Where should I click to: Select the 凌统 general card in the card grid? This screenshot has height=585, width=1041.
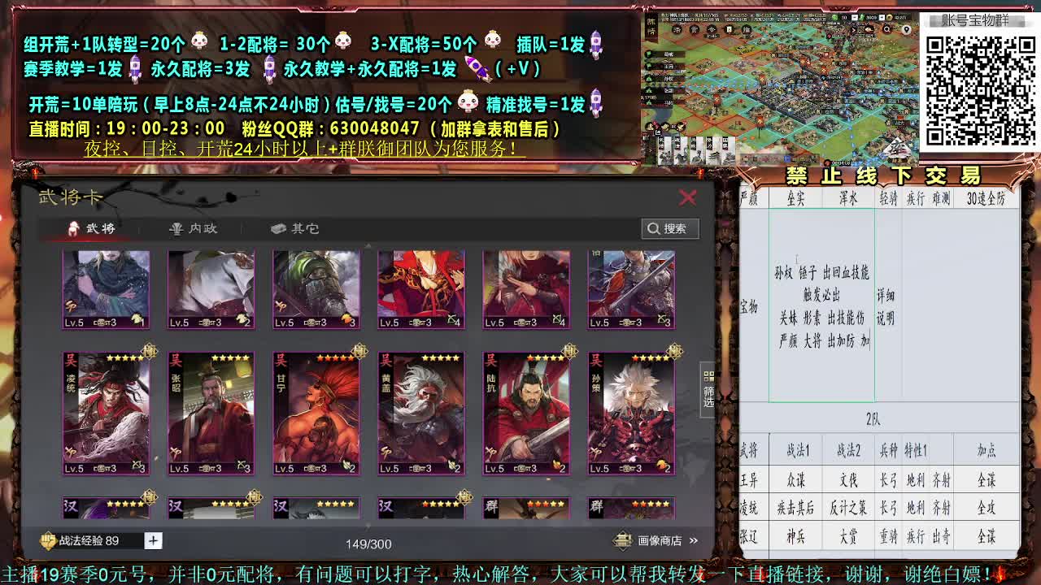click(x=107, y=413)
